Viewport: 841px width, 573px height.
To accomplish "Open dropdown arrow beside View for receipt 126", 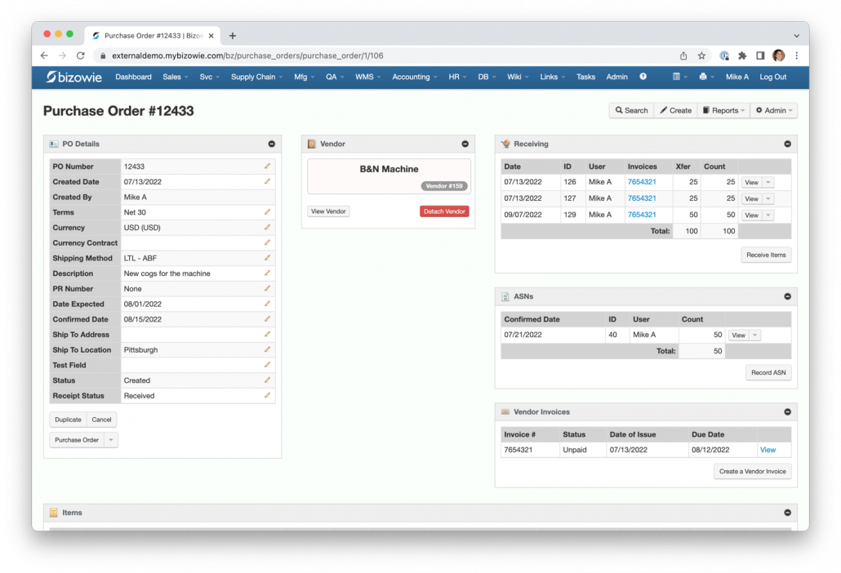I will coord(768,183).
